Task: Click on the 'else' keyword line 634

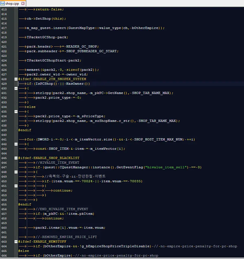Action: coord(31,107)
